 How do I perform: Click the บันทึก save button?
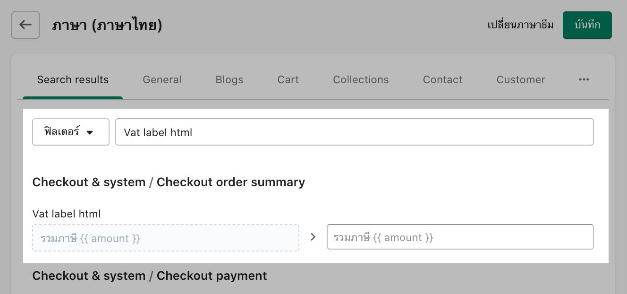click(x=587, y=25)
